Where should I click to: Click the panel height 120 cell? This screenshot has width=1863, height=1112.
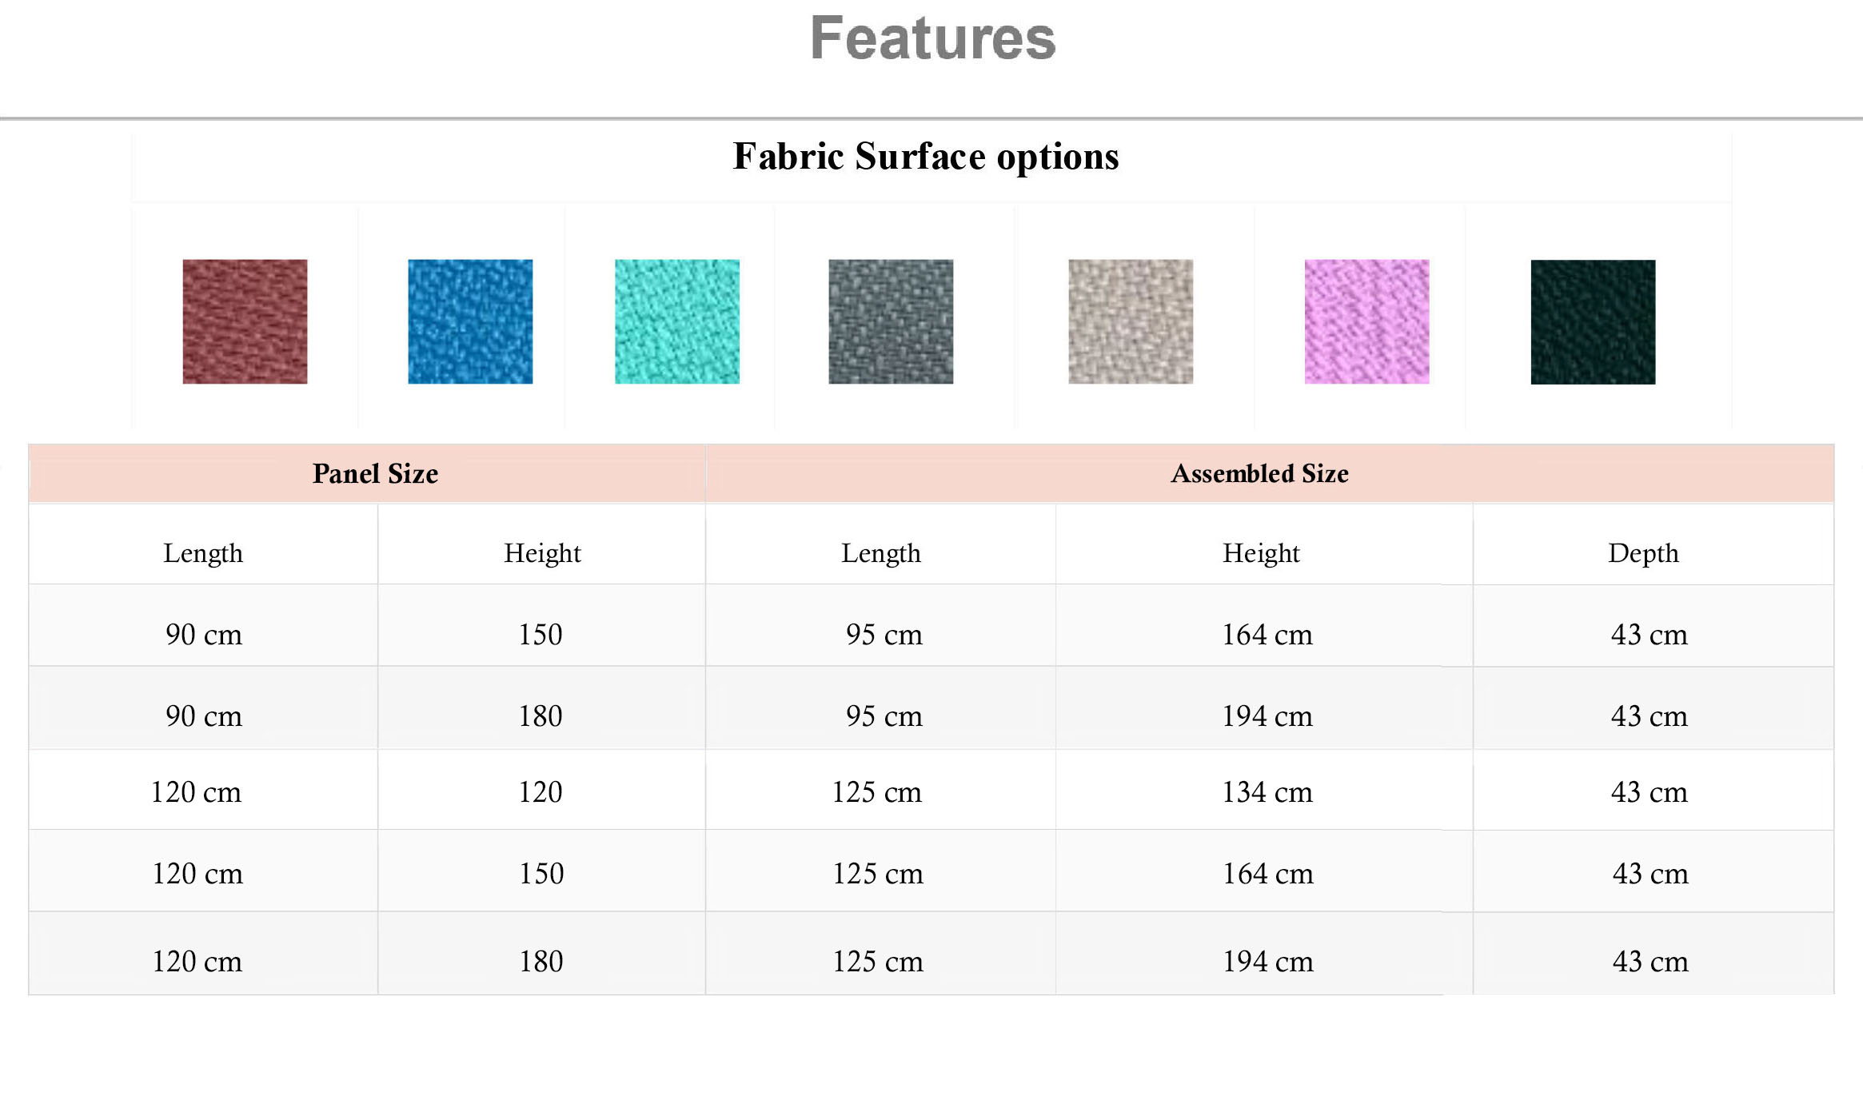[x=542, y=790]
